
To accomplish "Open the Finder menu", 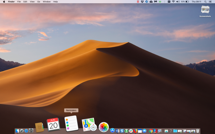I will [11, 2].
